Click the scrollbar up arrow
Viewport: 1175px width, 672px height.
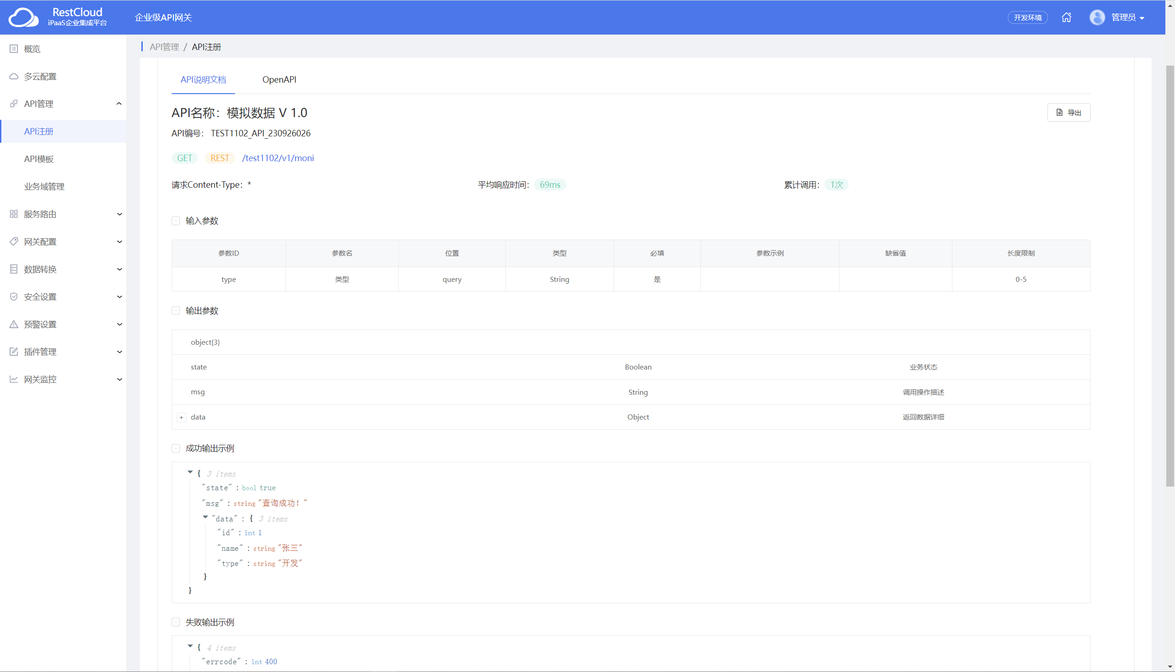[1169, 5]
